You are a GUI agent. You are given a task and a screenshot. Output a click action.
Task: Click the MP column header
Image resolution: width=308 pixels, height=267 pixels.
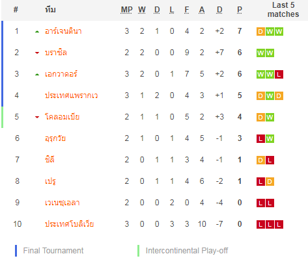[126, 10]
